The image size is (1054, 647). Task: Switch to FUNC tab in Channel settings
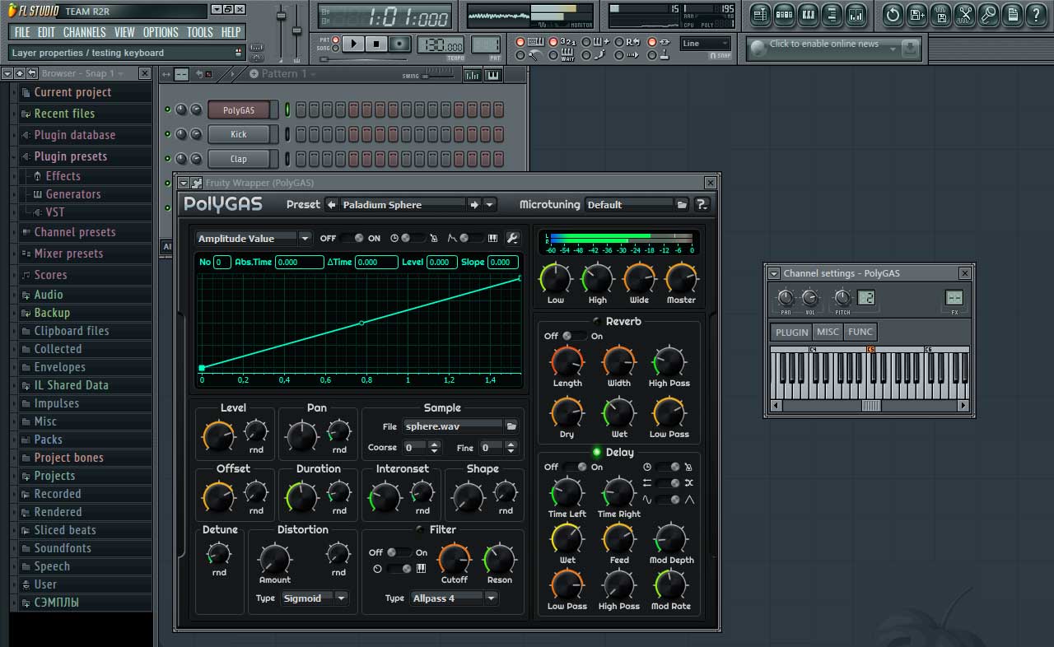click(860, 332)
